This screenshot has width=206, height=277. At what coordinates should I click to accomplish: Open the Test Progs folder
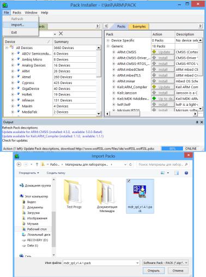tap(74, 194)
